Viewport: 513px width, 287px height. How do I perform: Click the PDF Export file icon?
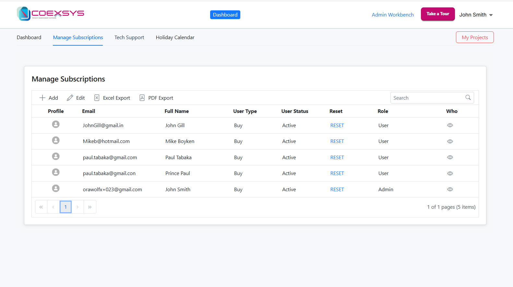142,98
